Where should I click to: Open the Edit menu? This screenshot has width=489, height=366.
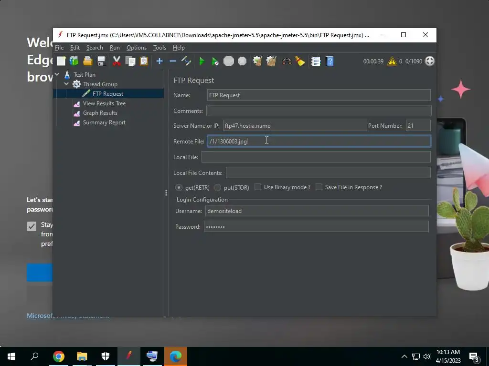[x=75, y=48]
